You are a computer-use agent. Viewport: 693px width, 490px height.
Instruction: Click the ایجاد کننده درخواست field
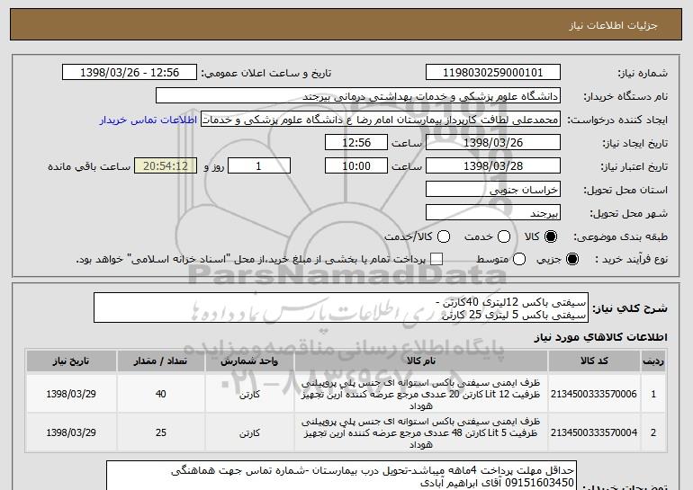[x=381, y=120]
